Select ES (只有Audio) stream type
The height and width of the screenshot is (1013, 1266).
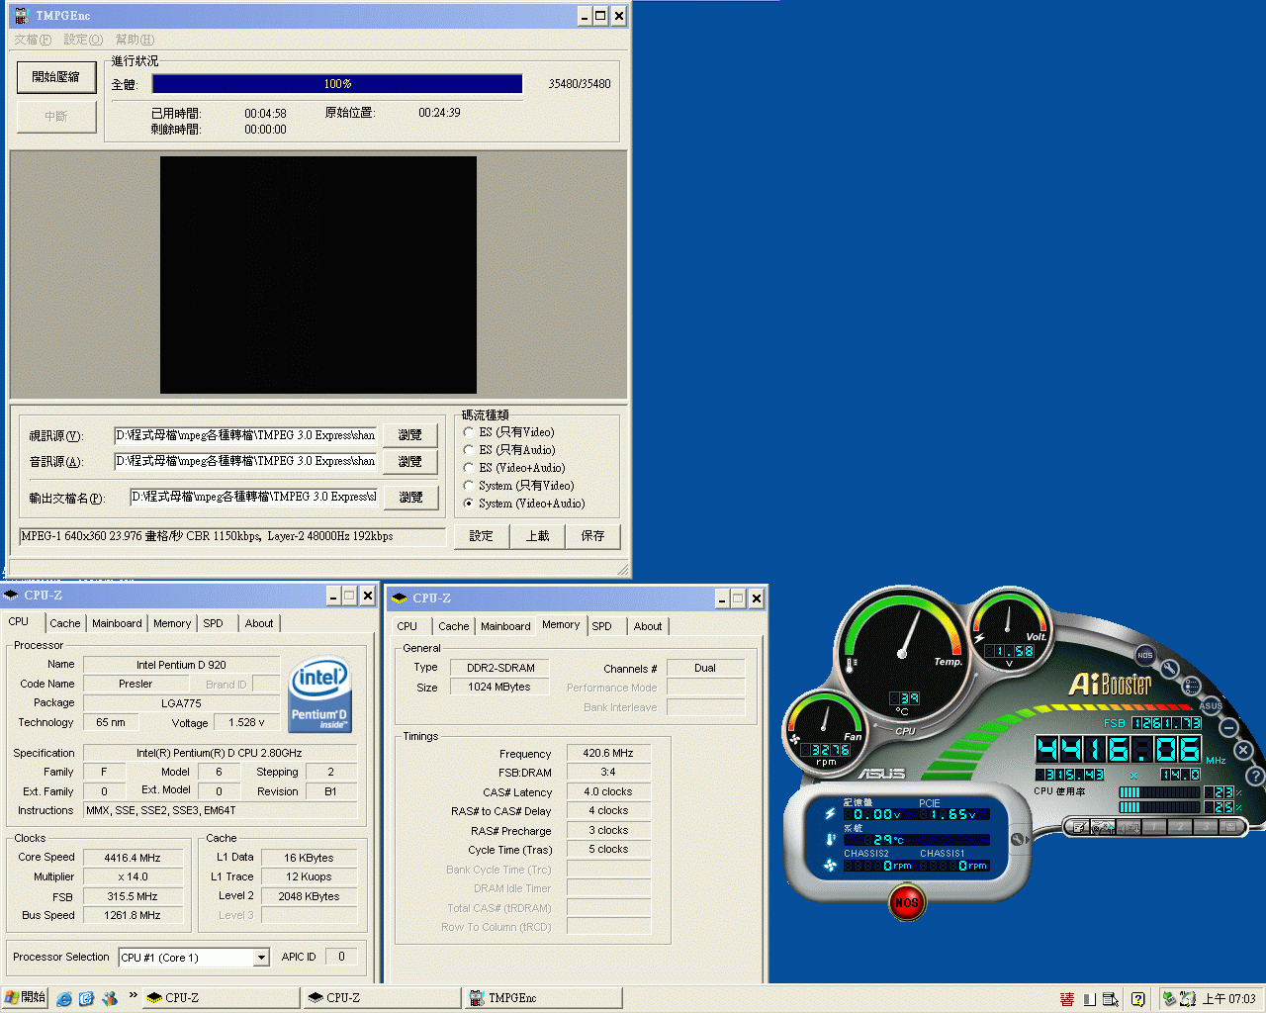coord(508,450)
